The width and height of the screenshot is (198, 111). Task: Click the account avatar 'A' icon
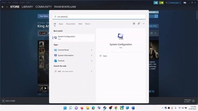point(134,23)
